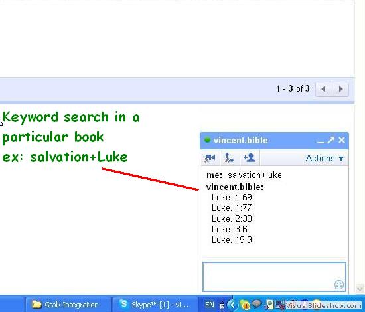
Task: Select the Luke. 19:9 result
Action: coord(232,240)
